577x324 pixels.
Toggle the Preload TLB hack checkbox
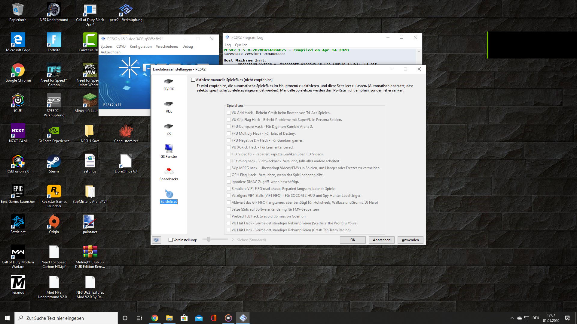coord(229,216)
